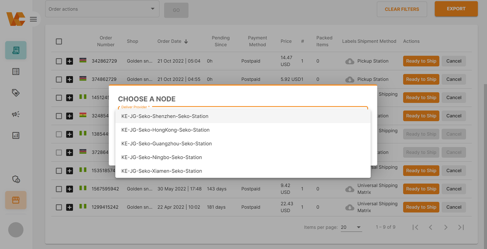Viewport: 487px width, 249px height.
Task: Click the Kenya flag for order 342862729
Action: [83, 60]
